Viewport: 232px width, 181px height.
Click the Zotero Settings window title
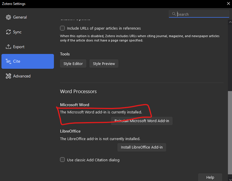(14, 4)
